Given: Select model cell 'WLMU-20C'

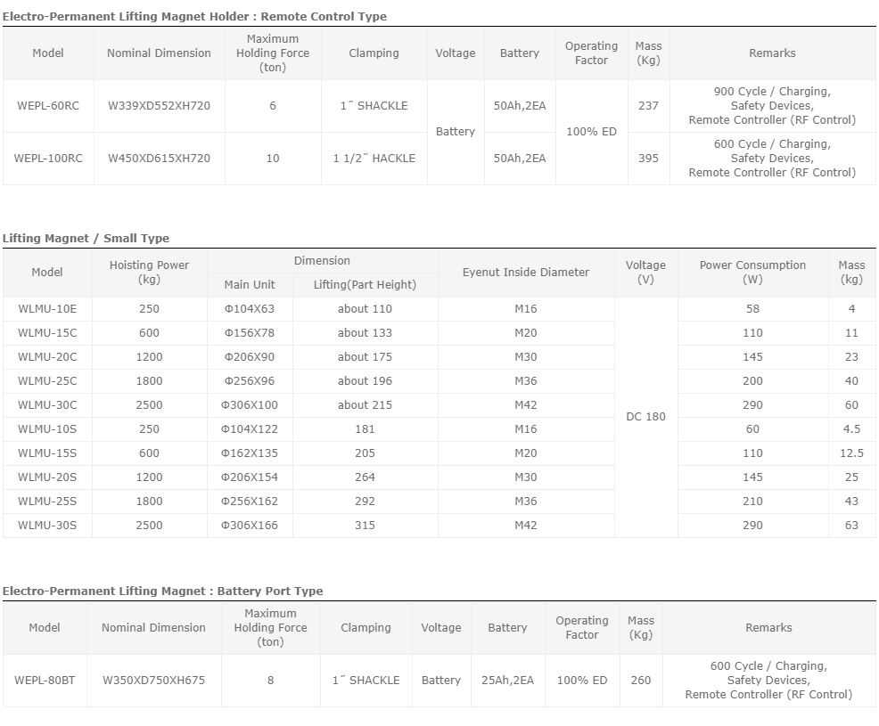Looking at the screenshot, I should click(x=47, y=357).
